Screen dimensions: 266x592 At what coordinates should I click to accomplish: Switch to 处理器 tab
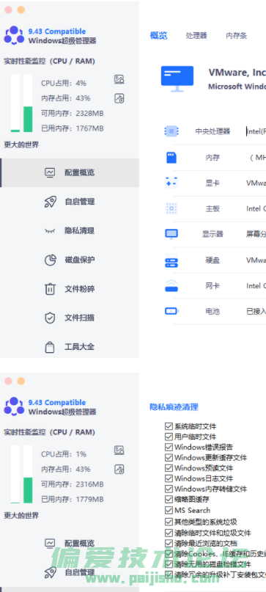point(196,35)
